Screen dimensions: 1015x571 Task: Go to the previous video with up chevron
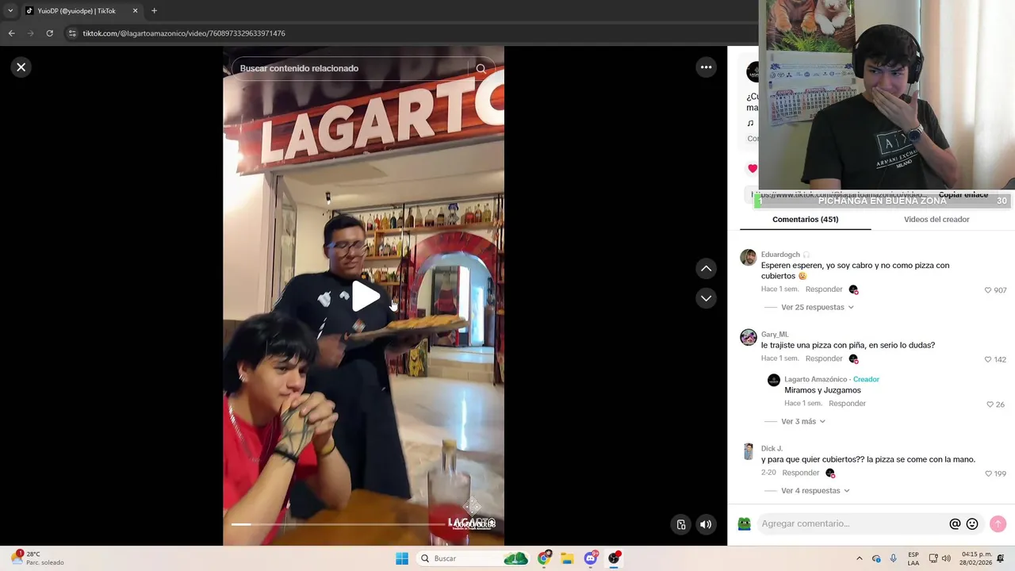[706, 269]
